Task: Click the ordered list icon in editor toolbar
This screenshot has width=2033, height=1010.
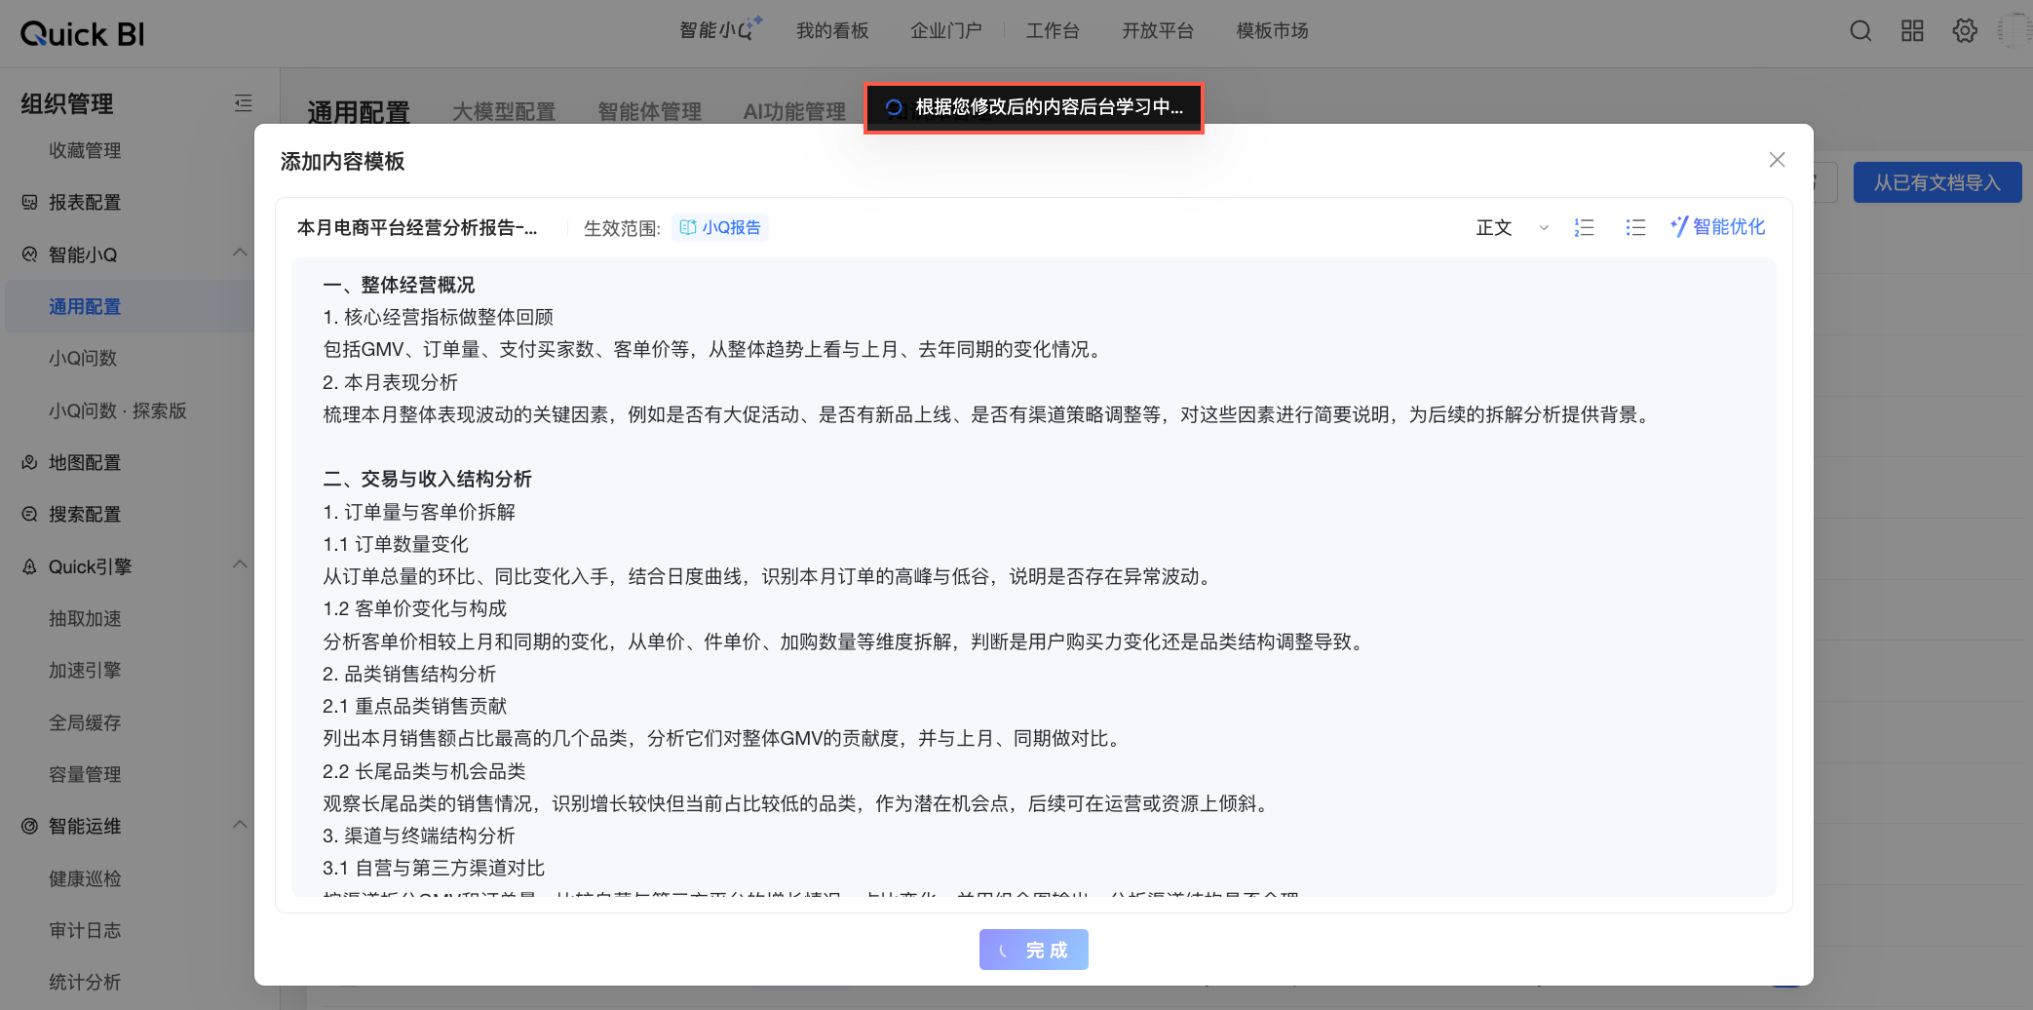Action: (x=1584, y=227)
